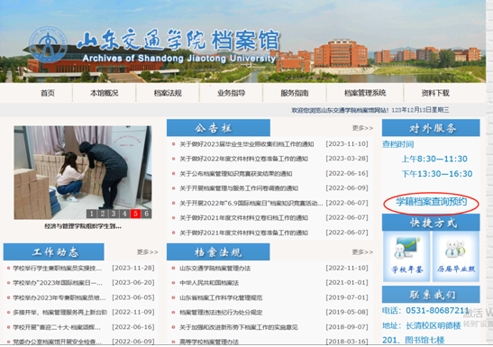The image size is (493, 347).
Task: Show slide 1 in the photo carousel
Action: point(92,214)
